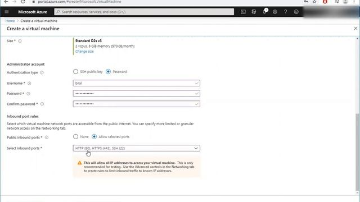
Task: Open the Directory and subscription filter icon
Action: click(x=254, y=12)
